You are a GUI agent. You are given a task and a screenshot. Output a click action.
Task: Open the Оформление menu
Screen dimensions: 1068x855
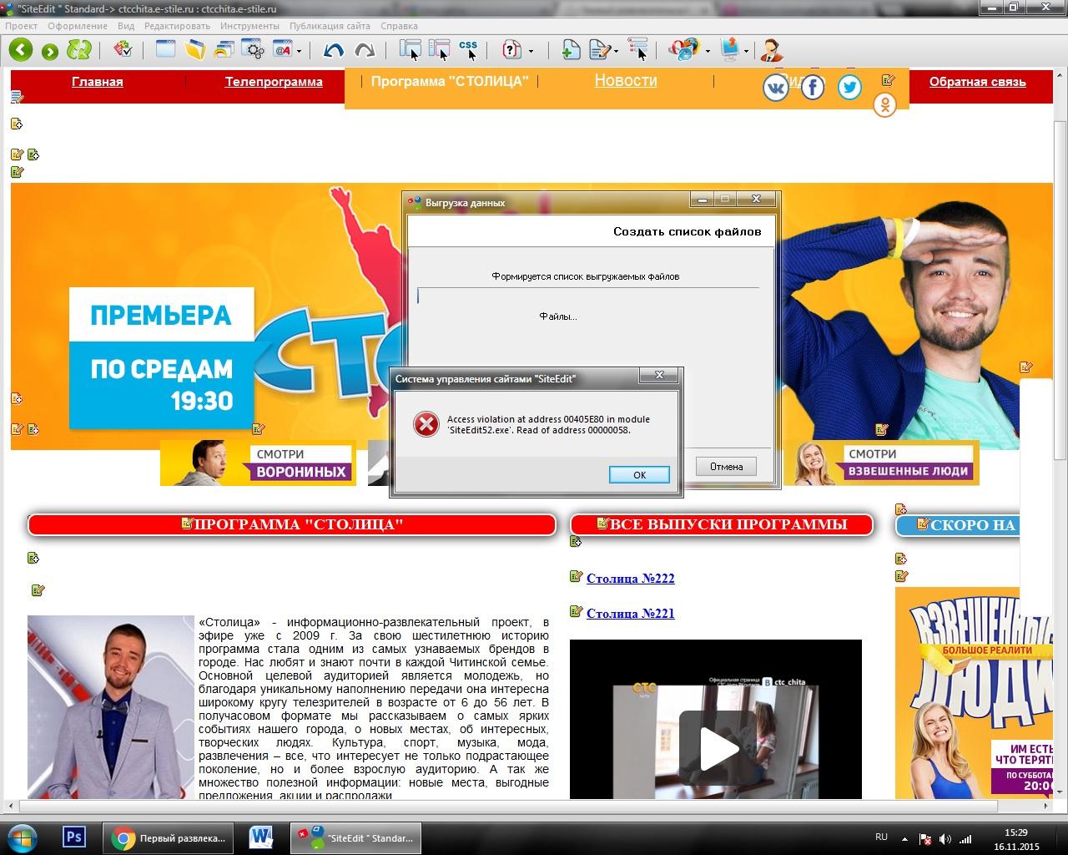pos(78,26)
